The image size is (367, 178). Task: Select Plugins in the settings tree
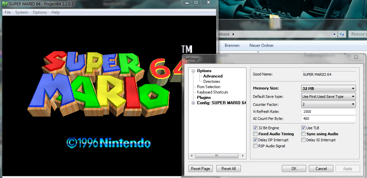coord(204,98)
